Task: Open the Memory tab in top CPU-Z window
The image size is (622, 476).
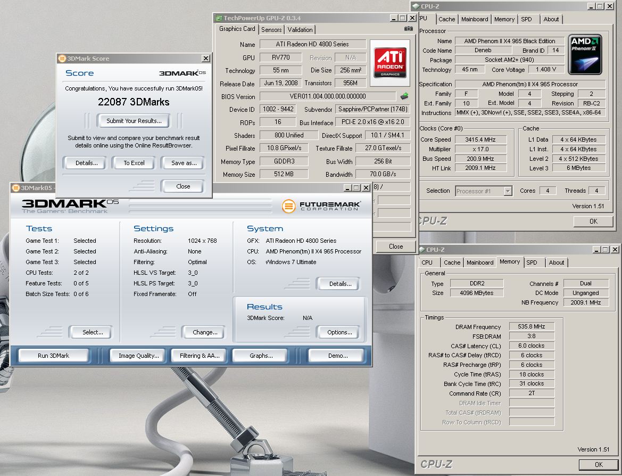Action: click(504, 19)
